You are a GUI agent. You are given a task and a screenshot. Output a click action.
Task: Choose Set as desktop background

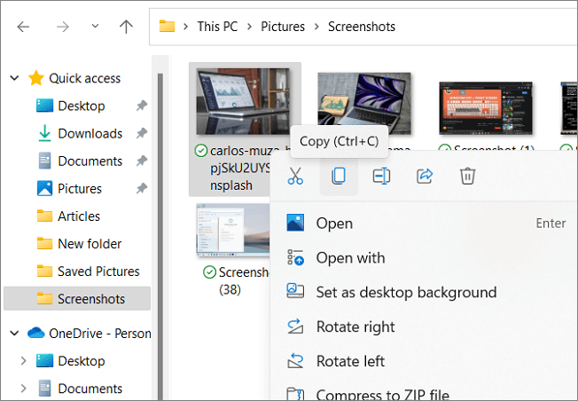(x=406, y=292)
